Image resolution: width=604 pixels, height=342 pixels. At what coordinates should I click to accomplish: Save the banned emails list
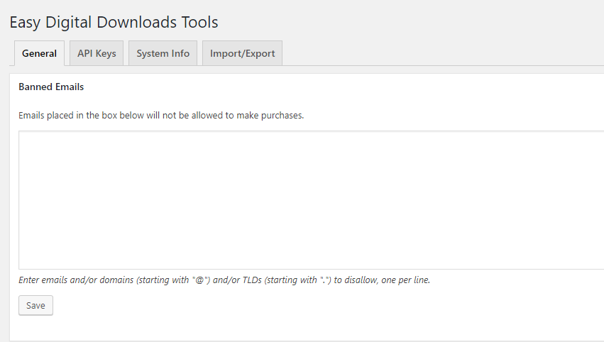pyautogui.click(x=35, y=305)
